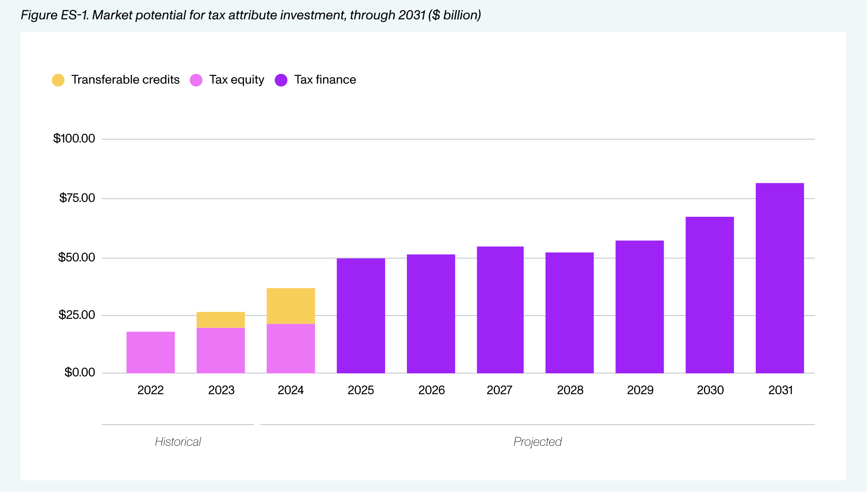Click the yellow Transferable credits legend dot

(x=58, y=80)
